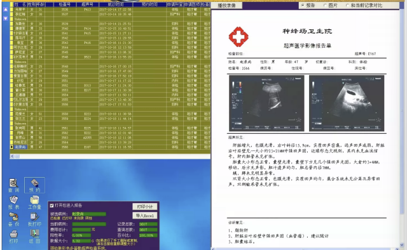Select the row with check number 3549

110,71
